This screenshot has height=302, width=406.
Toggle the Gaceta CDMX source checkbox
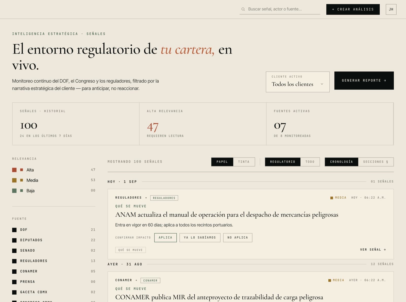pos(14,292)
